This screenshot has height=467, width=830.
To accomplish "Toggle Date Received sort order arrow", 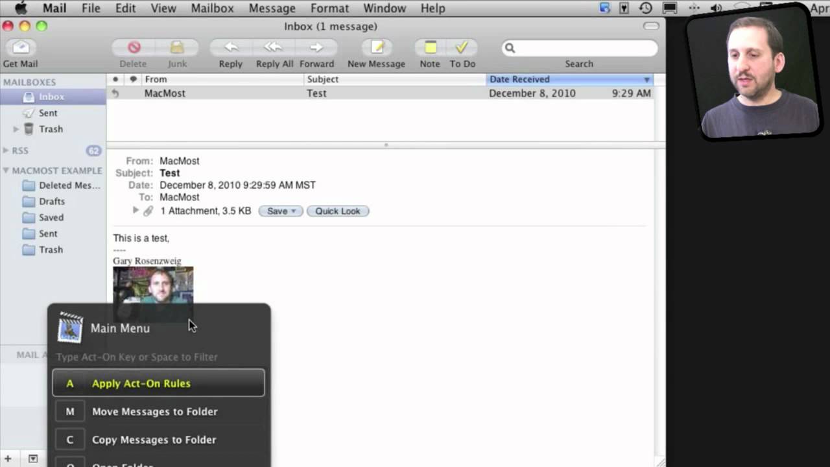I will pyautogui.click(x=646, y=79).
